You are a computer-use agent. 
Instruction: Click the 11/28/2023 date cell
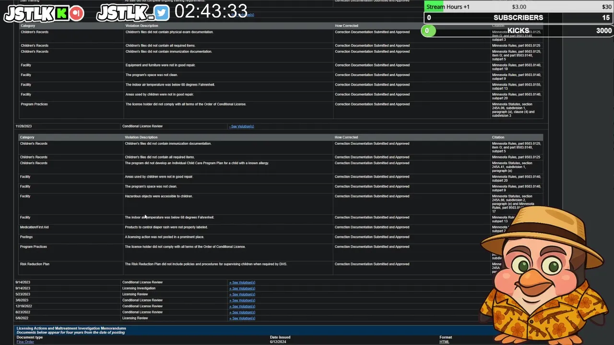coord(24,126)
